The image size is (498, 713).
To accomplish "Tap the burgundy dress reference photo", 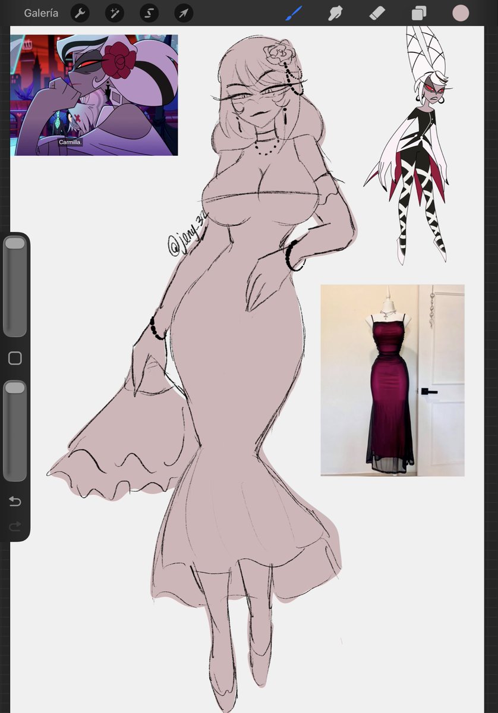I will click(393, 380).
